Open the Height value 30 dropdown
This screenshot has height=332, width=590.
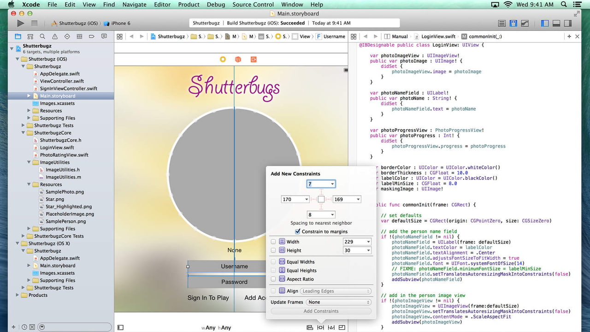coord(368,250)
